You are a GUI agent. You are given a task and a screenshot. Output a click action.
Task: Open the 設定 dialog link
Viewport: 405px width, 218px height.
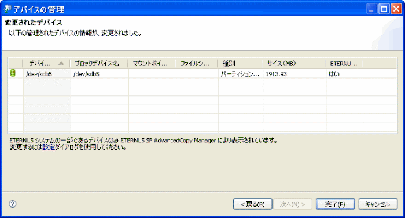click(x=49, y=147)
